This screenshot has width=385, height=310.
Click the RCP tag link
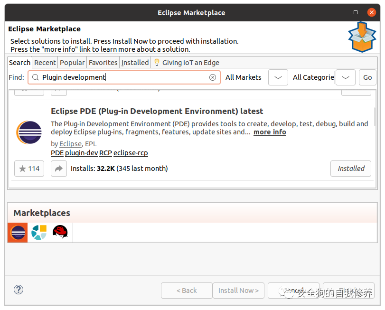[x=105, y=153]
